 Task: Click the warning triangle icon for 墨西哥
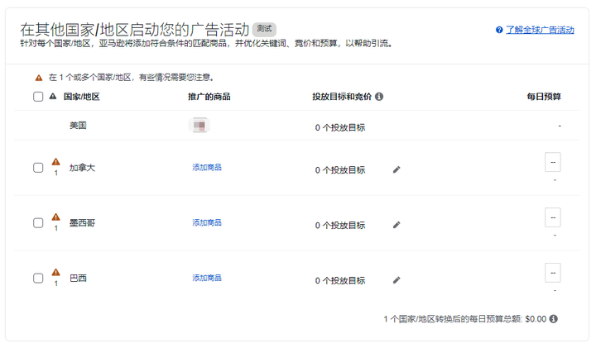point(55,217)
